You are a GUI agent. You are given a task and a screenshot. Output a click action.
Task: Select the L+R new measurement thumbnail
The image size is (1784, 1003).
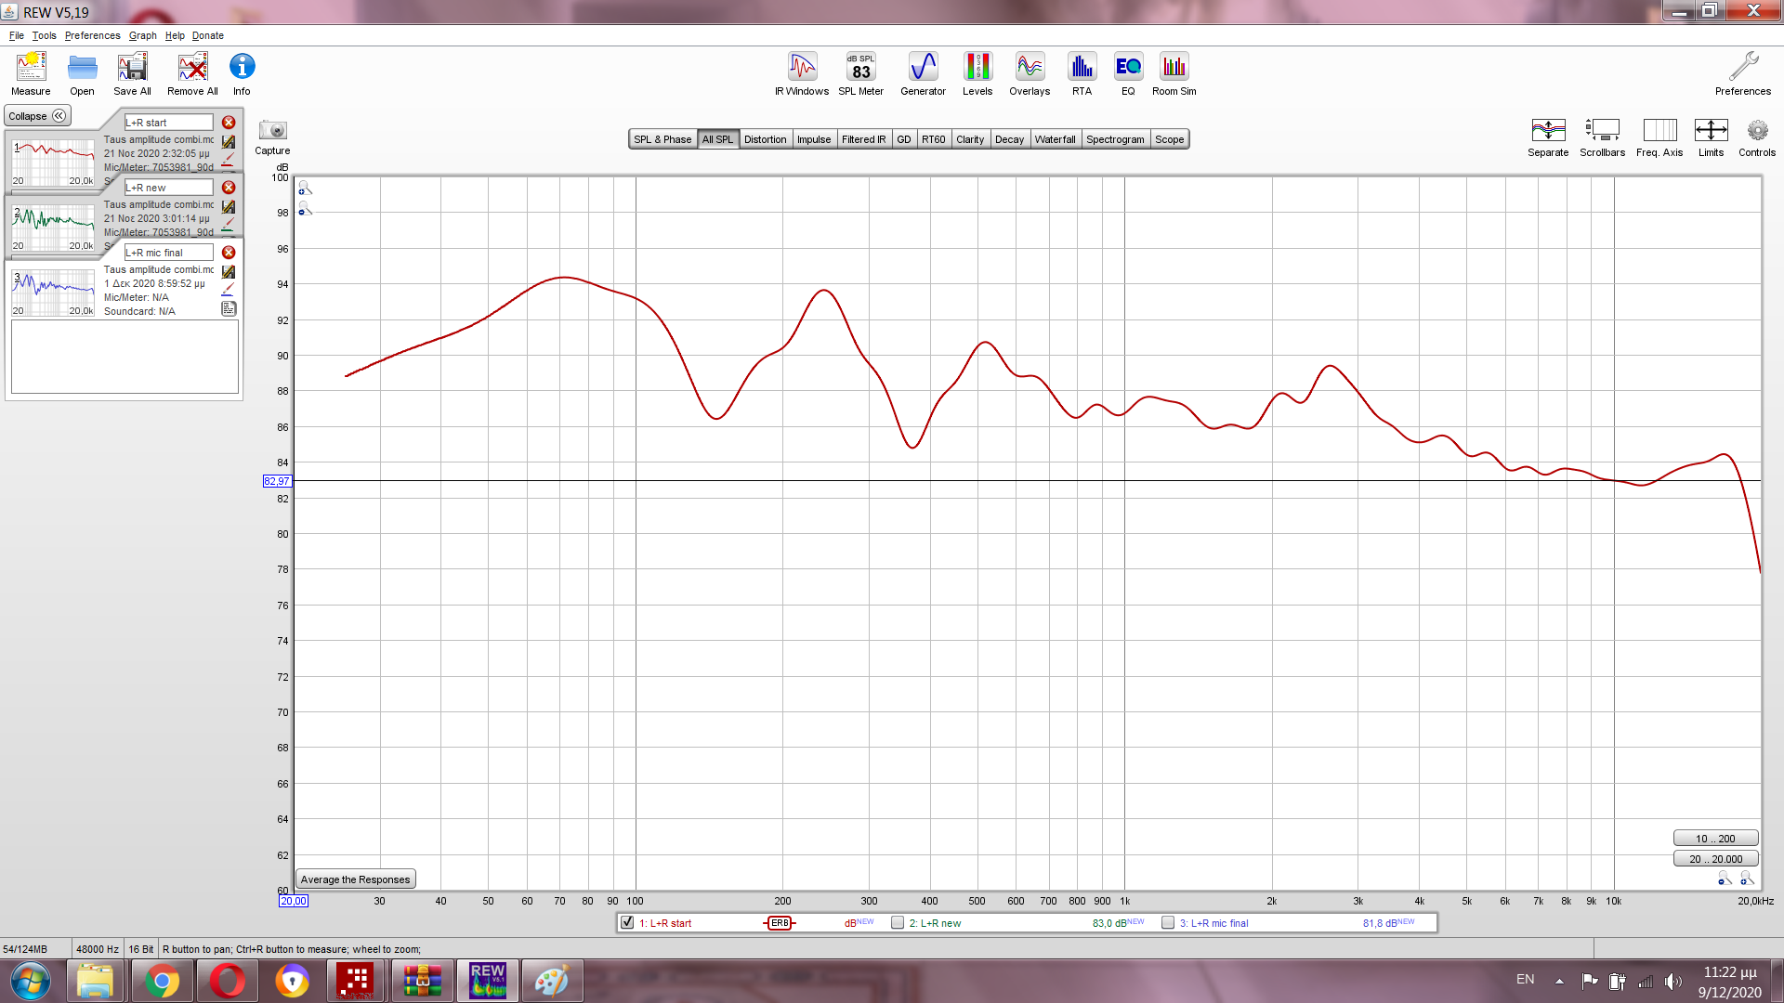tap(53, 228)
